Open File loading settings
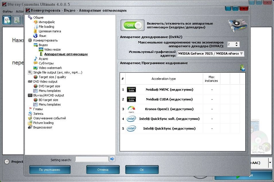274x182 pixels. (46, 27)
